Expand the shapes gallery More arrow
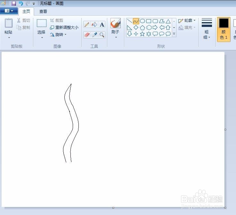Screen dimensions: 236x215 click(x=174, y=34)
